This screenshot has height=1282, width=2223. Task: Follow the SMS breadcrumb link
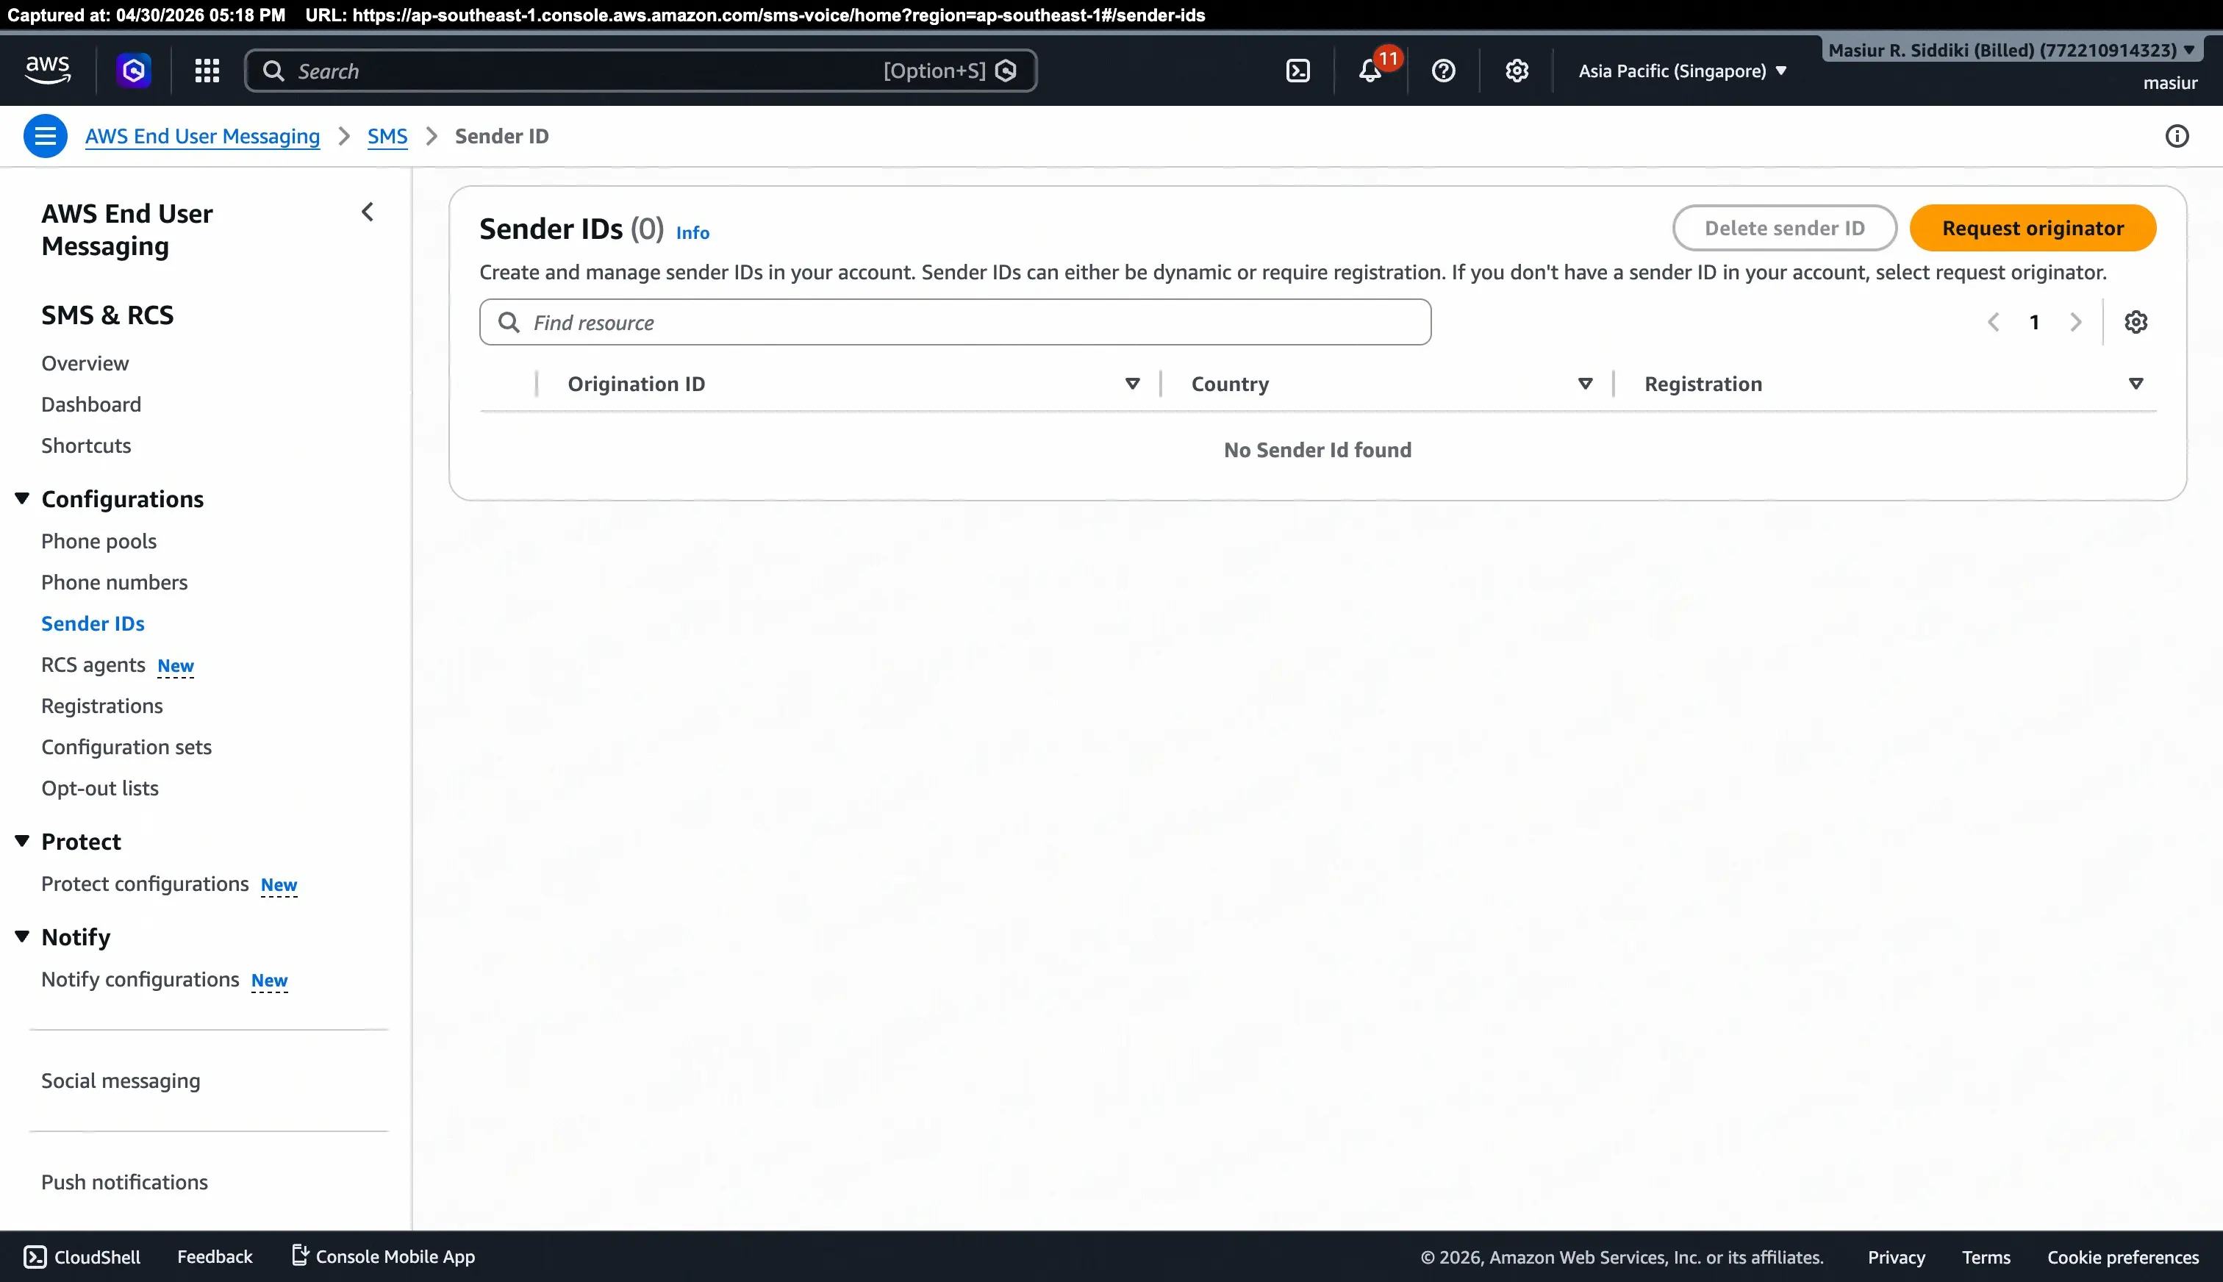[x=387, y=137]
